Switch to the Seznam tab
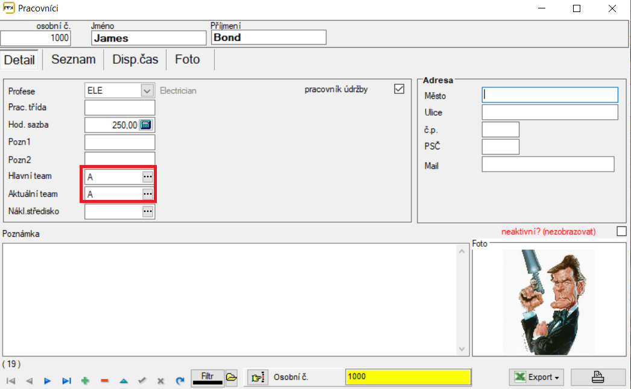 [73, 60]
